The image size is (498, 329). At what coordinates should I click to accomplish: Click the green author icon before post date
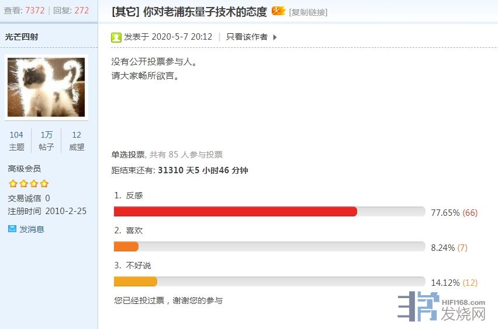(116, 37)
